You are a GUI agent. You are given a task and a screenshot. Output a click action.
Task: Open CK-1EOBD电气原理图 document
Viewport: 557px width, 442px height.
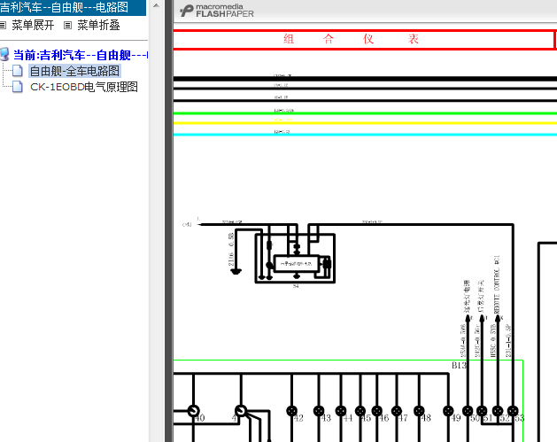84,87
